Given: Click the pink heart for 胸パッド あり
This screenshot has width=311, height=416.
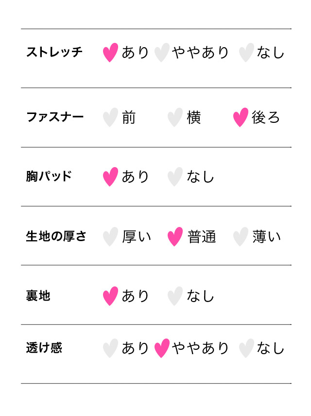Looking at the screenshot, I should (110, 177).
